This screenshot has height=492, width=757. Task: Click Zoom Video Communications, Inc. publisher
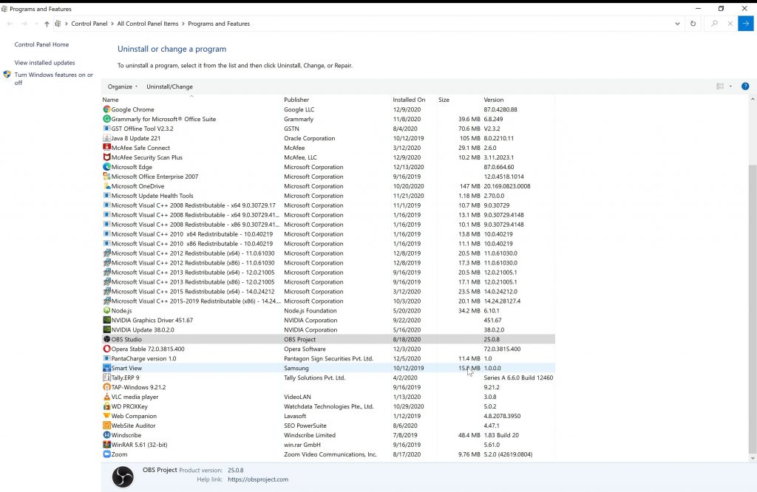(x=330, y=454)
